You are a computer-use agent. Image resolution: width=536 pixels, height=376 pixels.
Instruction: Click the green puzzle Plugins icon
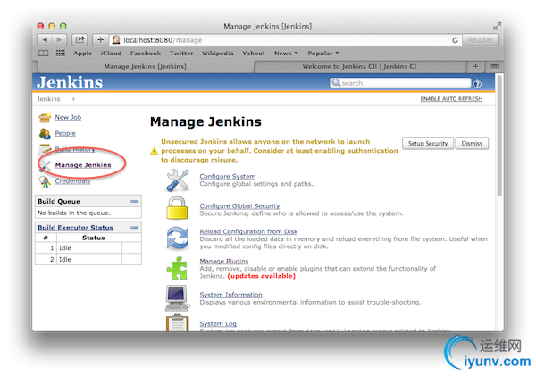(x=177, y=268)
